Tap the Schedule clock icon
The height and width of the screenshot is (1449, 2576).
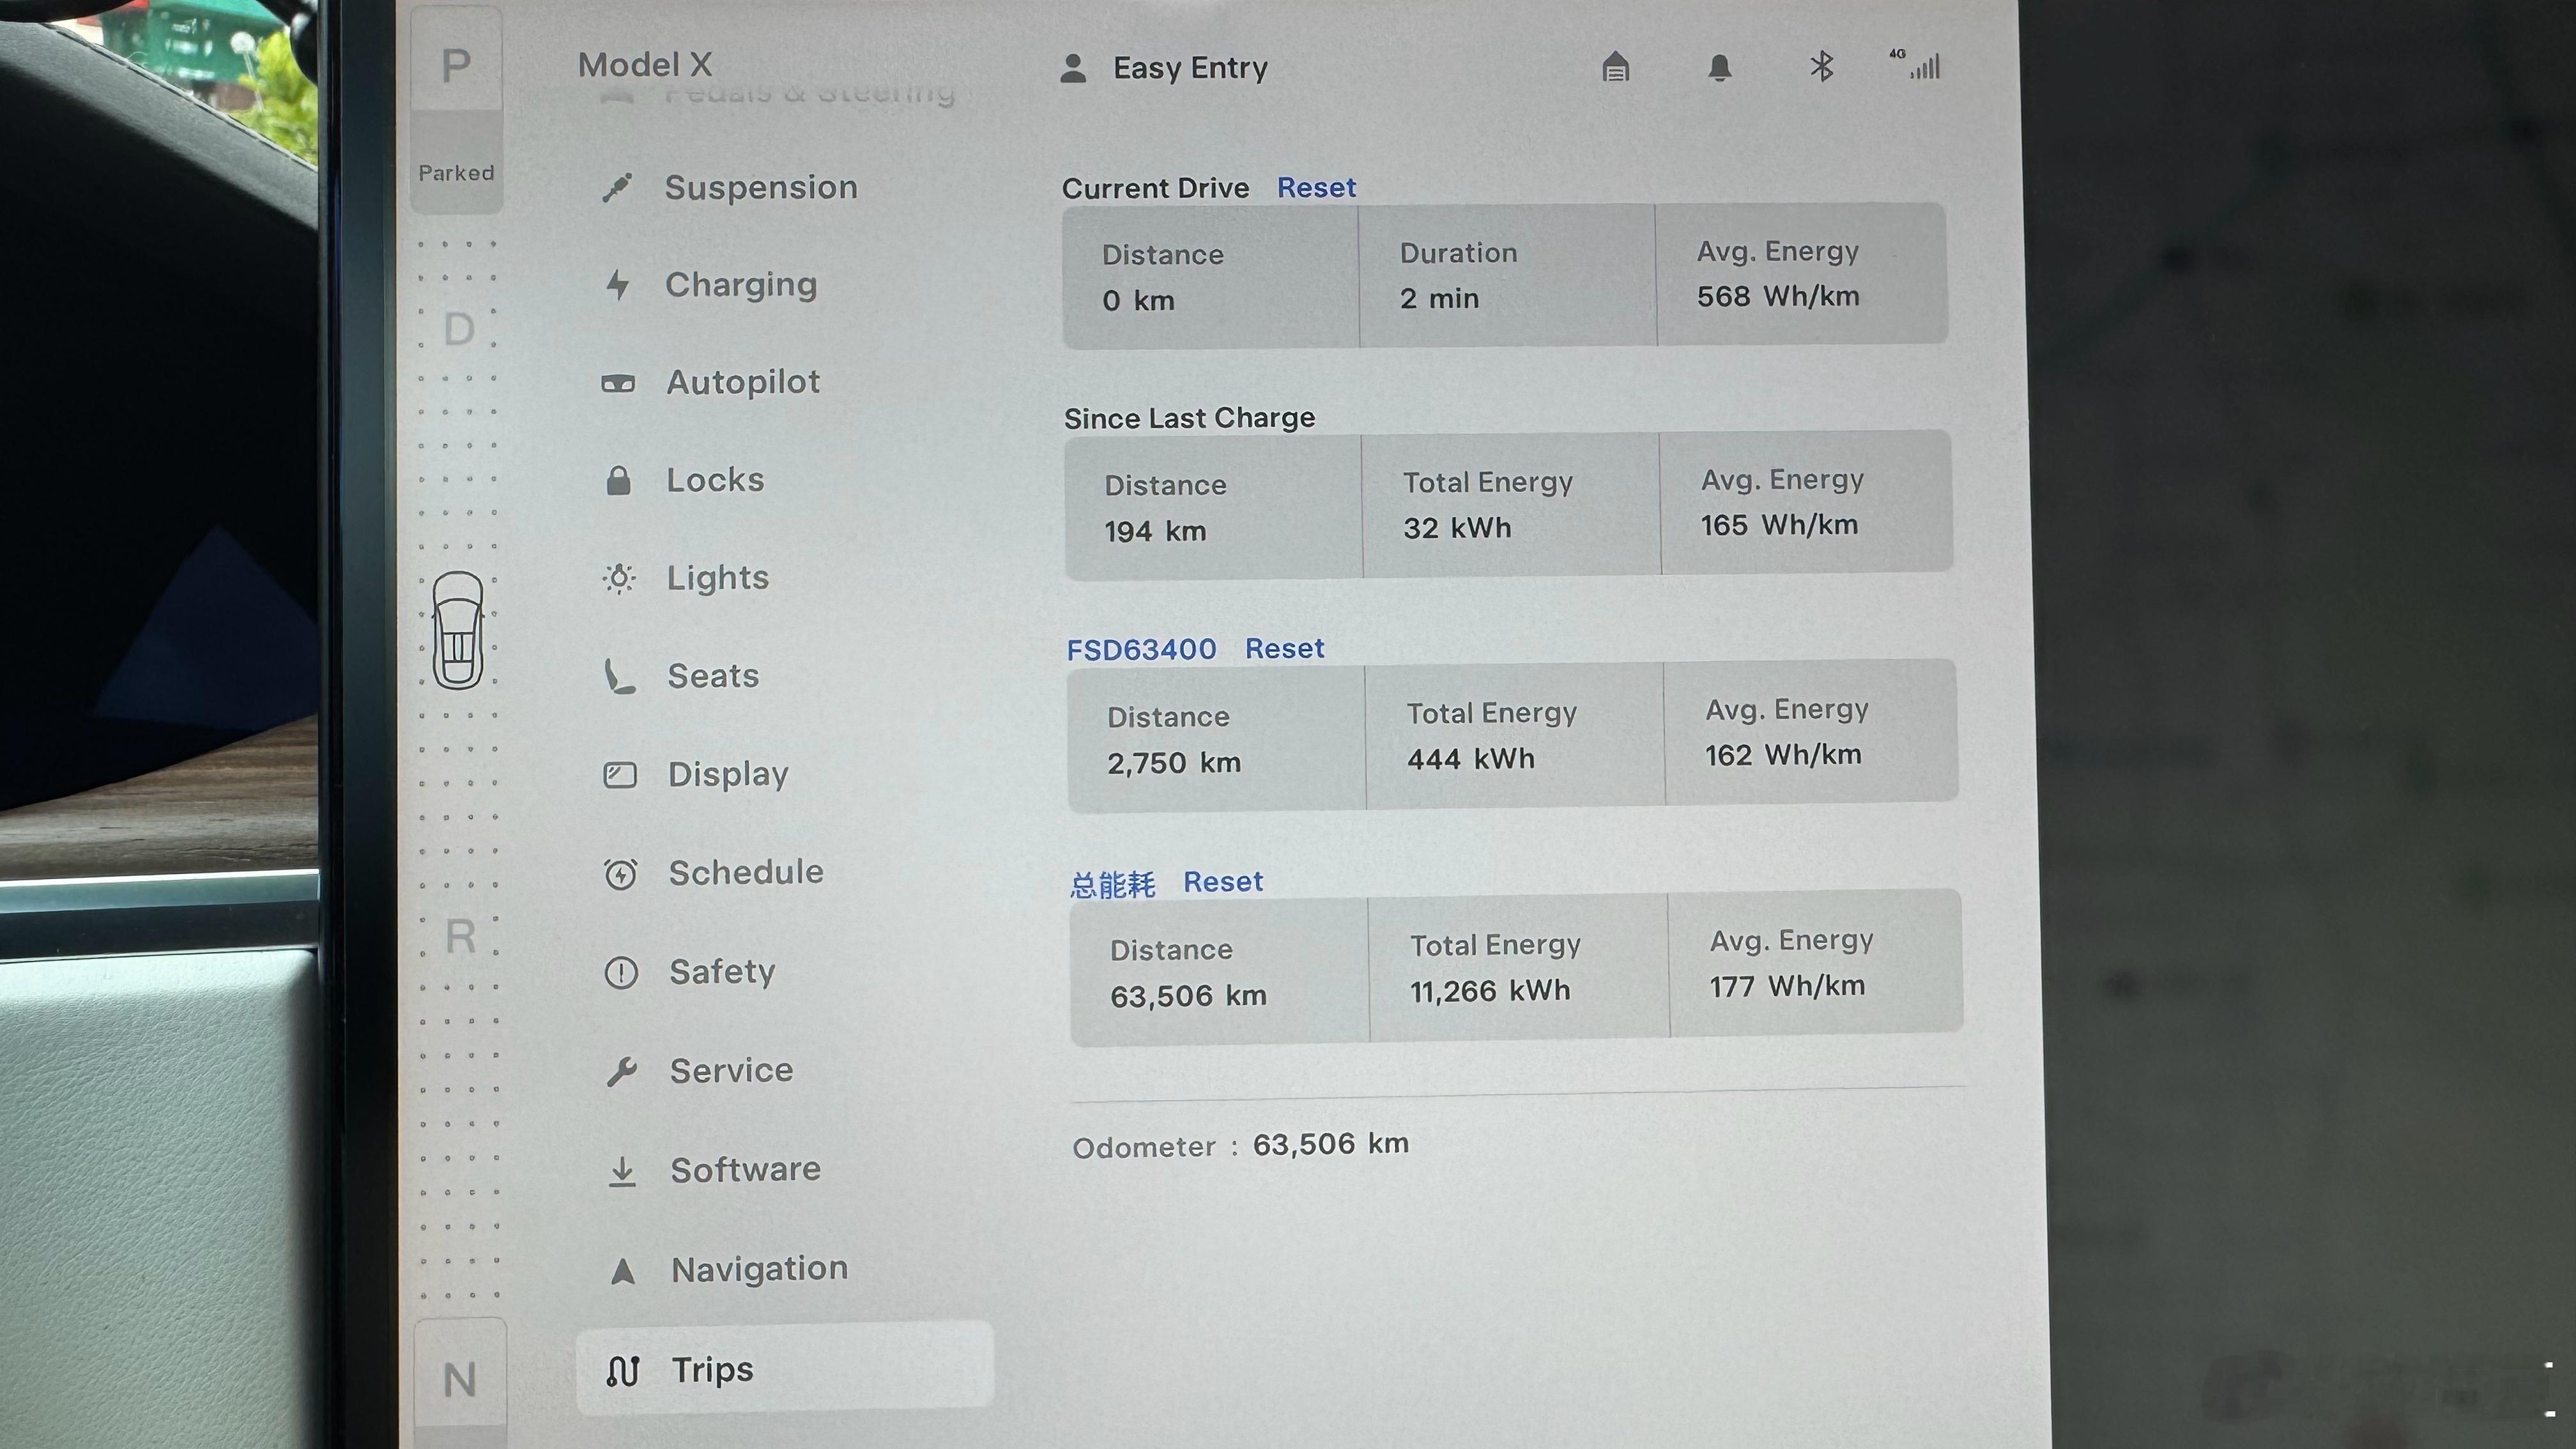[620, 874]
